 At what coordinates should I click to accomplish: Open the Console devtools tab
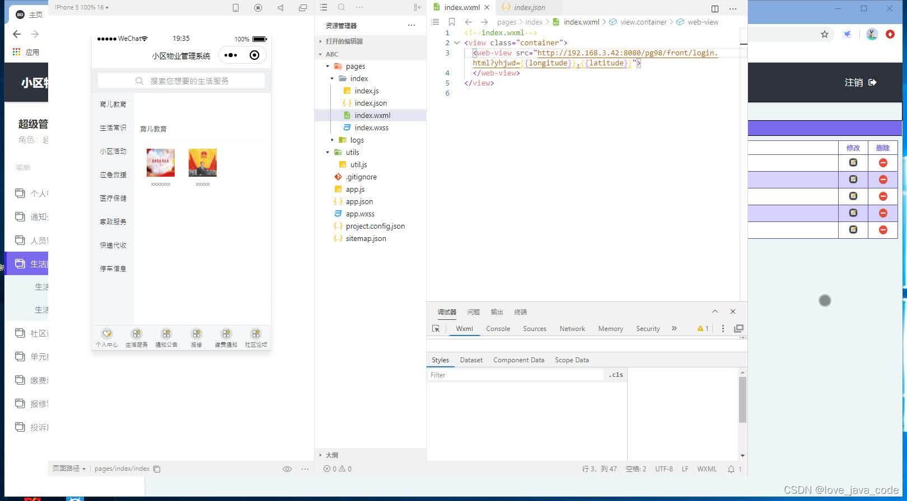(498, 329)
